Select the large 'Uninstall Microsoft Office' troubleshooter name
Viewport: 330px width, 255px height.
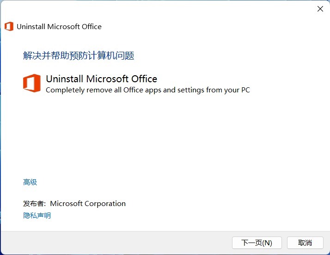(101, 79)
